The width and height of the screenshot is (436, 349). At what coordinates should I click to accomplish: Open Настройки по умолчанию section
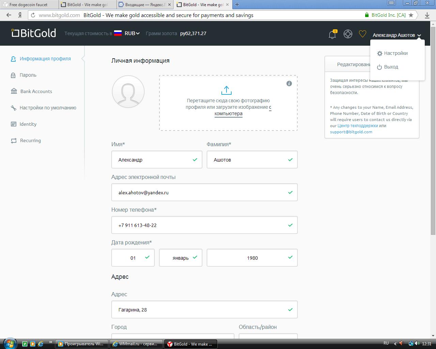pos(43,108)
